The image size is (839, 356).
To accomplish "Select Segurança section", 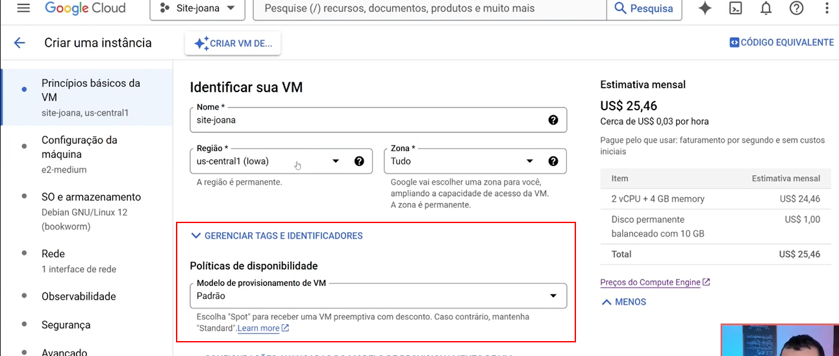I will [87, 325].
